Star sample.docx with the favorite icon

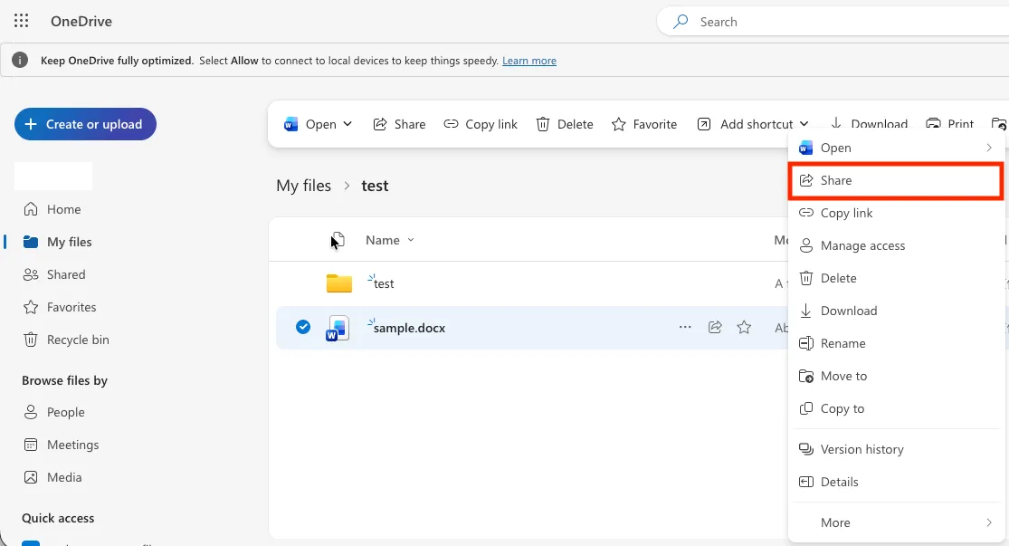tap(745, 327)
